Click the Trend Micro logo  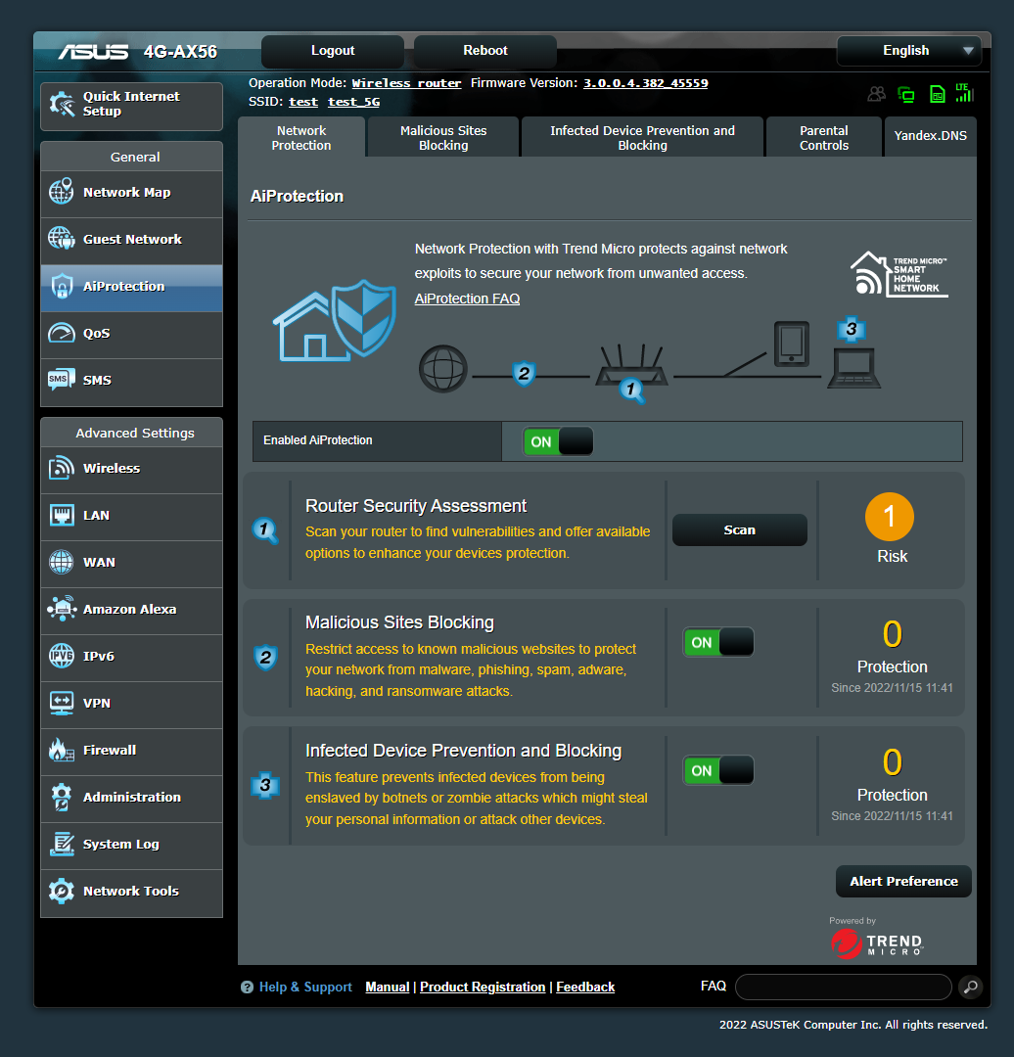point(876,943)
